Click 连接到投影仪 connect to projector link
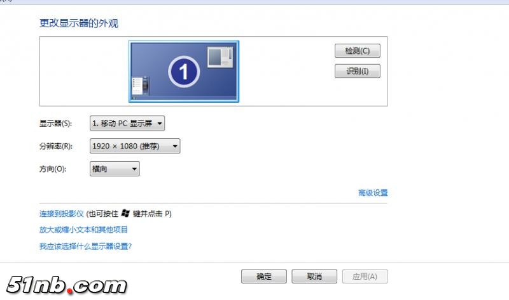The width and height of the screenshot is (509, 300). [x=62, y=214]
